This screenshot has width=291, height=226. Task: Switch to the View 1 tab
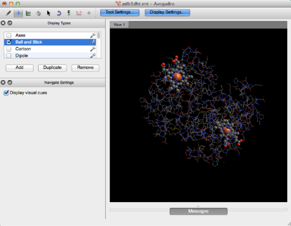click(x=119, y=25)
